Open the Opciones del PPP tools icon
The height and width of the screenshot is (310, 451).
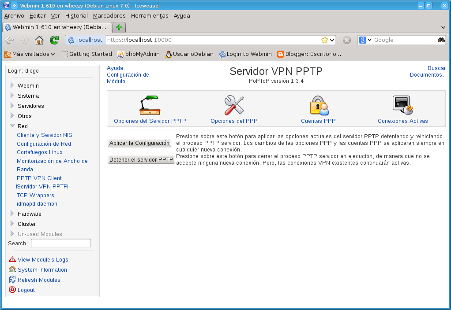(x=234, y=105)
